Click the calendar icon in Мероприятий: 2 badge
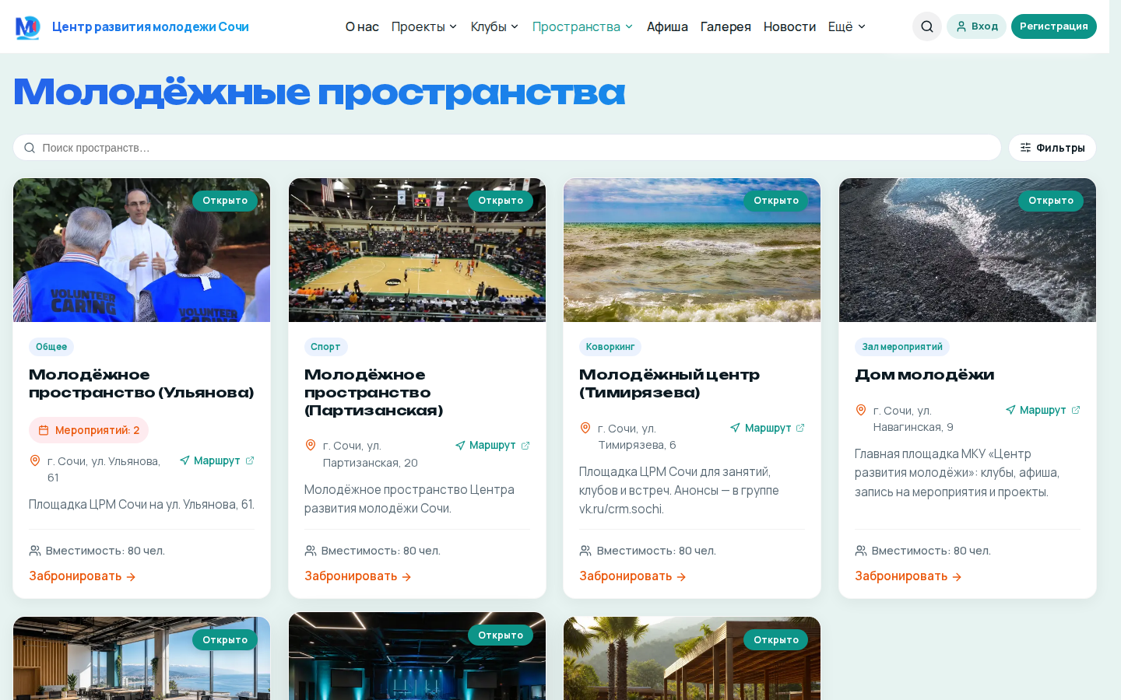The image size is (1121, 700). [x=44, y=430]
